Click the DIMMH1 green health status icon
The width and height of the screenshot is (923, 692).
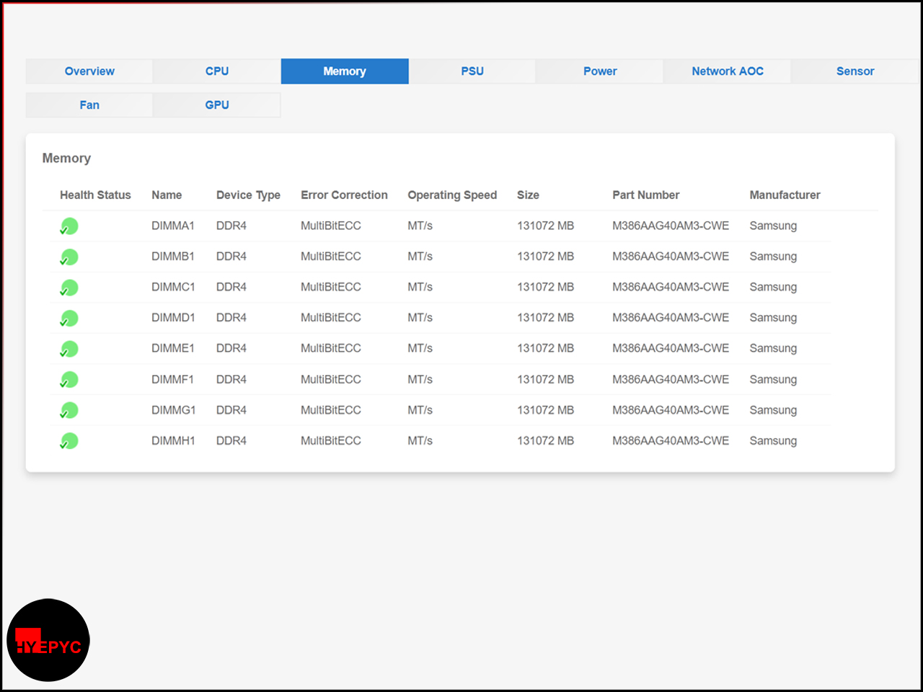[x=69, y=441]
